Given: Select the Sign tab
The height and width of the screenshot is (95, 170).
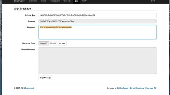Looking at the screenshot, I should tap(76, 1).
